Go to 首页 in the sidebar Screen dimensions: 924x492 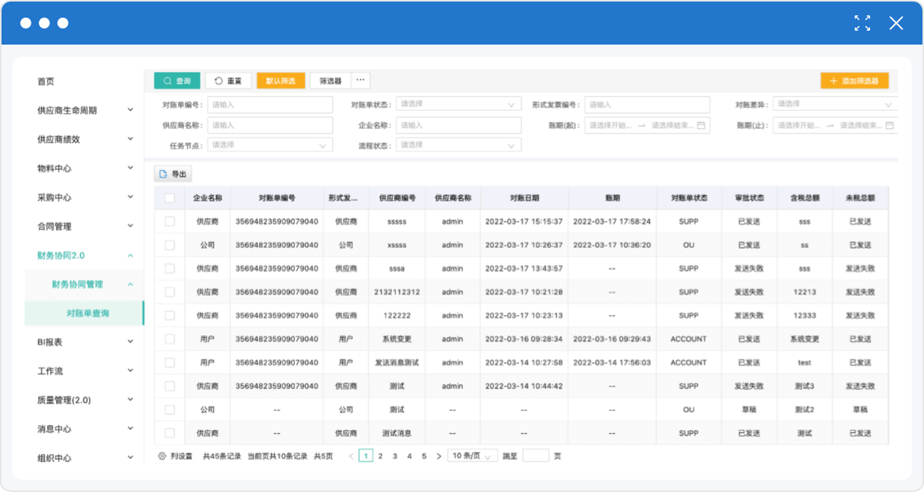tap(46, 81)
